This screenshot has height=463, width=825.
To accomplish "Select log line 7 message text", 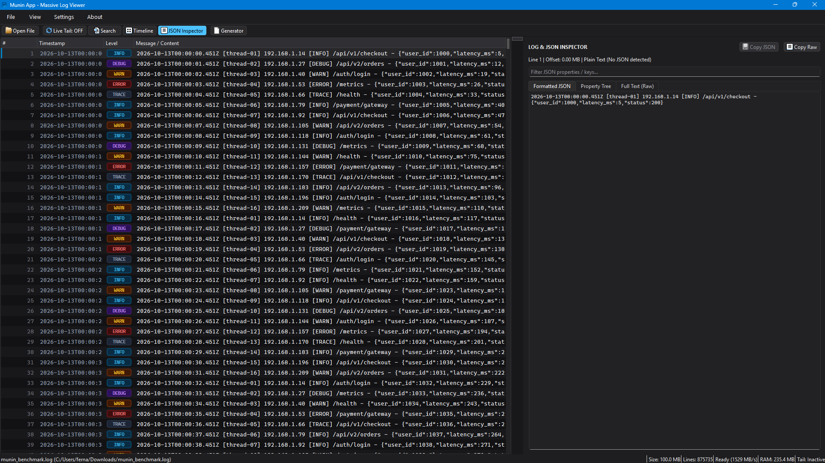I will 320,115.
